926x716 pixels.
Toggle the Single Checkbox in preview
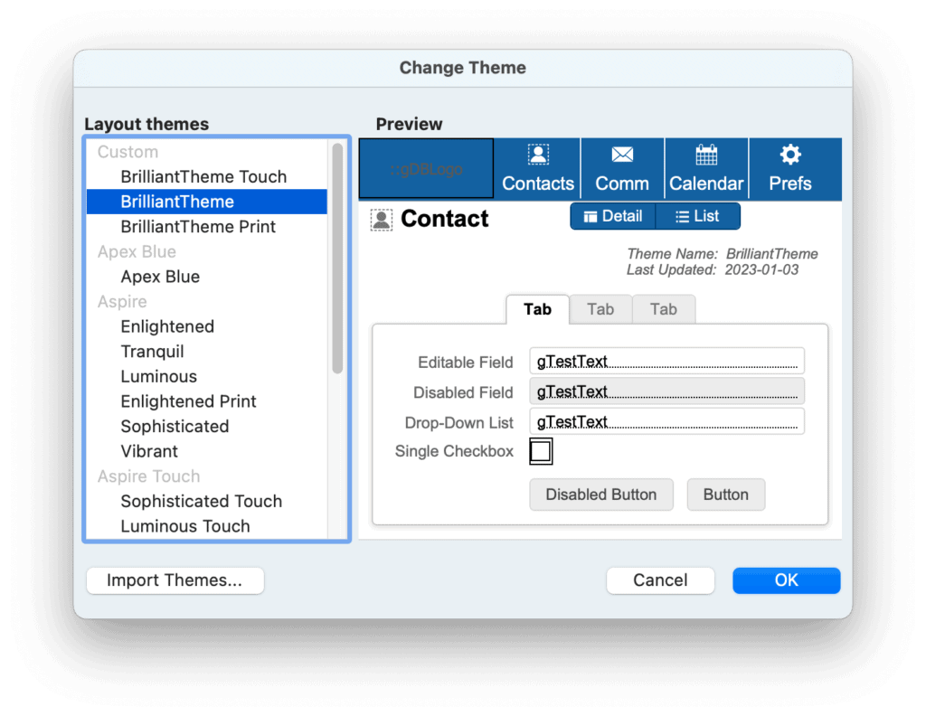541,451
